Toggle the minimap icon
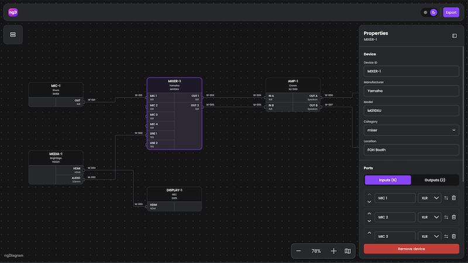This screenshot has height=263, width=468. coord(347,251)
